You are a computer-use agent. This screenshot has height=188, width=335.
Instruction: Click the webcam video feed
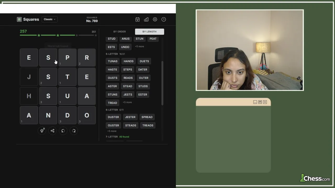coord(250,50)
